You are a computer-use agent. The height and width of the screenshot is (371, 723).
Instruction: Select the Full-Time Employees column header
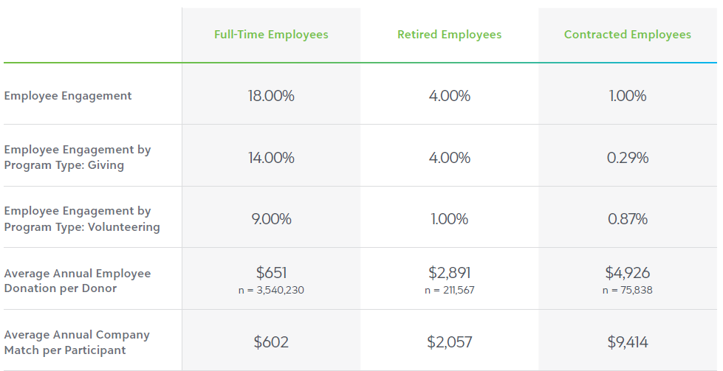point(271,35)
